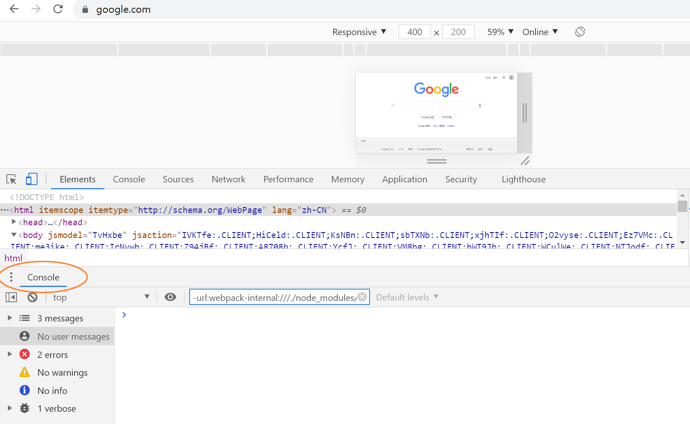Toggle the device toolbar

pos(31,179)
